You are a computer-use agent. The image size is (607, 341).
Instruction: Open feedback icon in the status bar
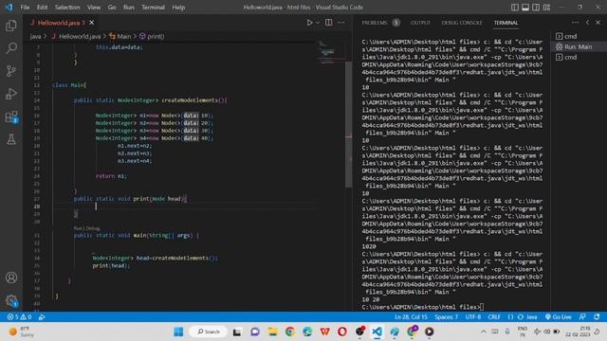coord(582,317)
